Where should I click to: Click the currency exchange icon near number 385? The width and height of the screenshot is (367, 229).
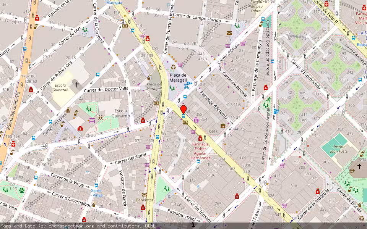[185, 123]
